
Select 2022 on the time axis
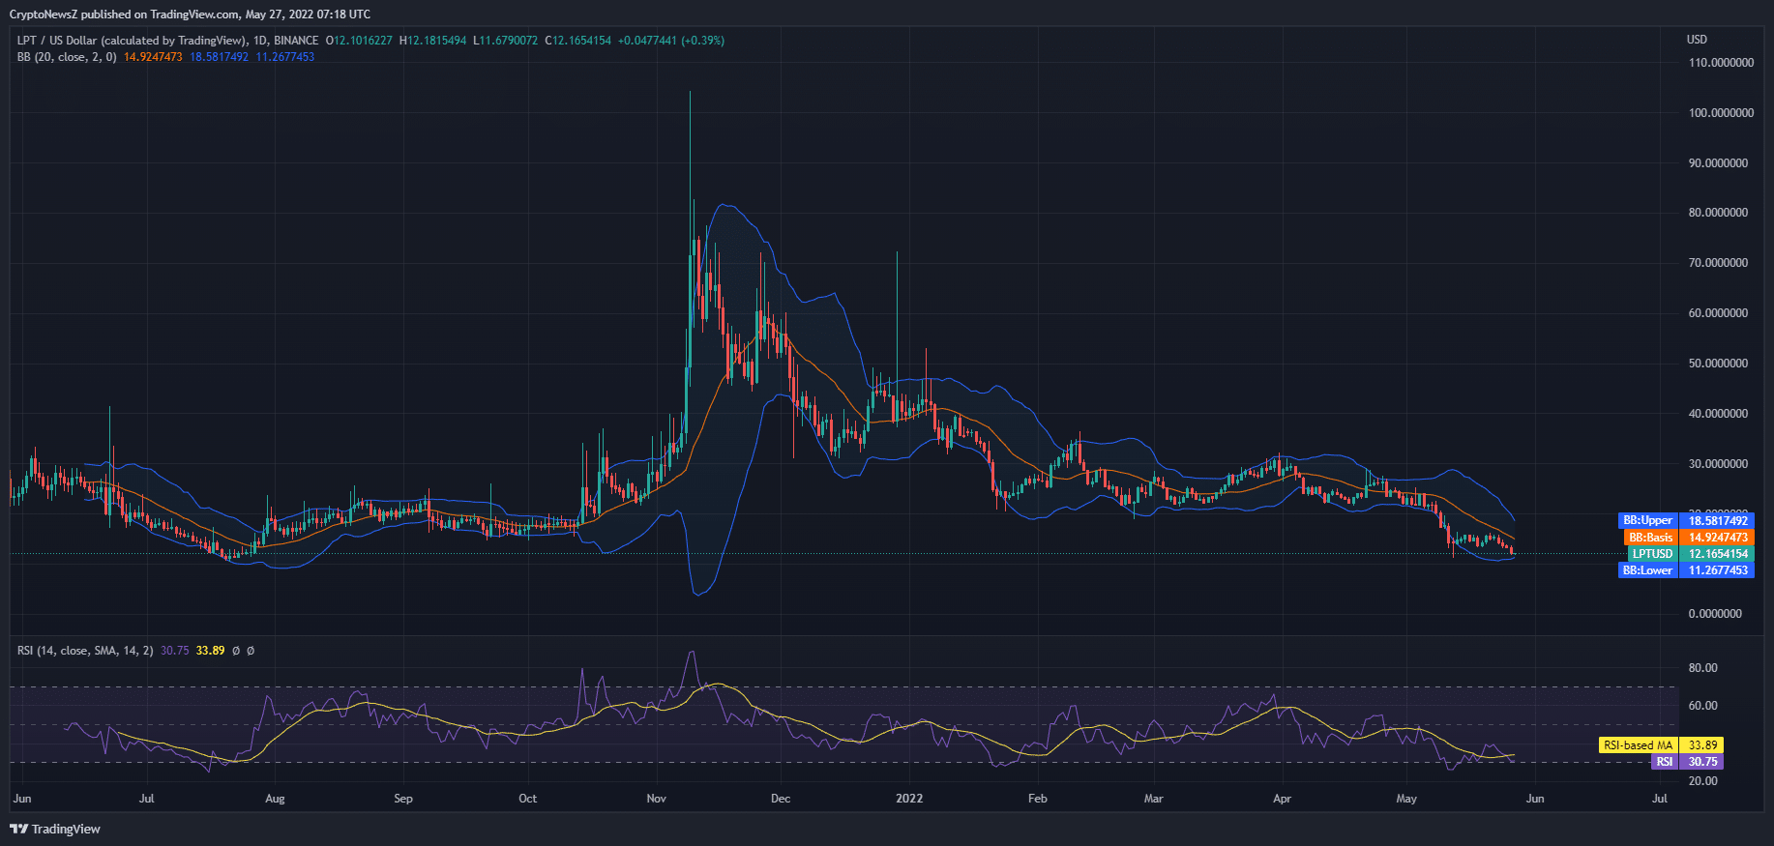[x=909, y=799]
